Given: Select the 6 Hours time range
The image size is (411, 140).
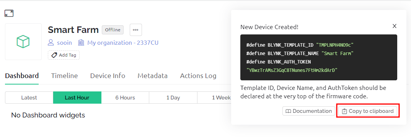Looking at the screenshot, I should coord(125,98).
